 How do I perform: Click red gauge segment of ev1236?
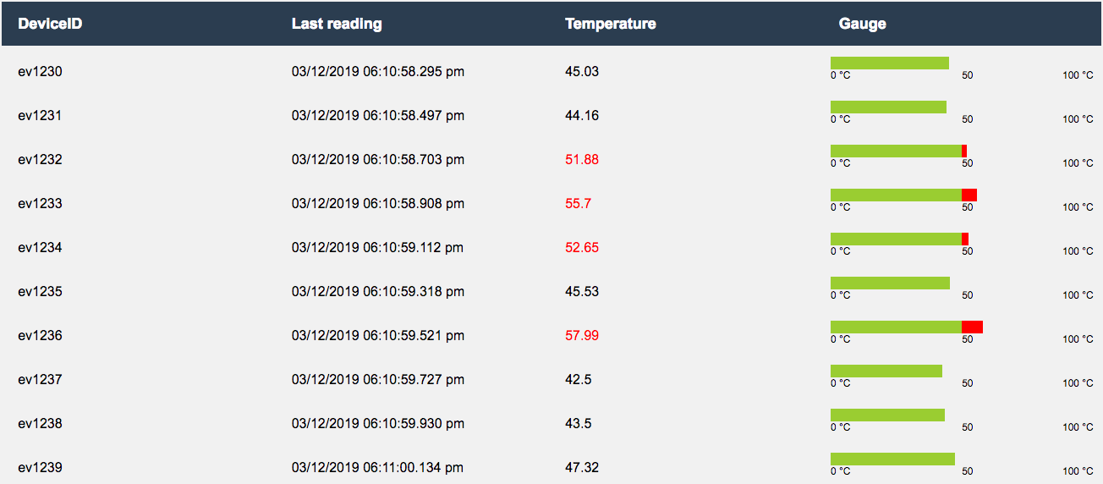tap(972, 327)
